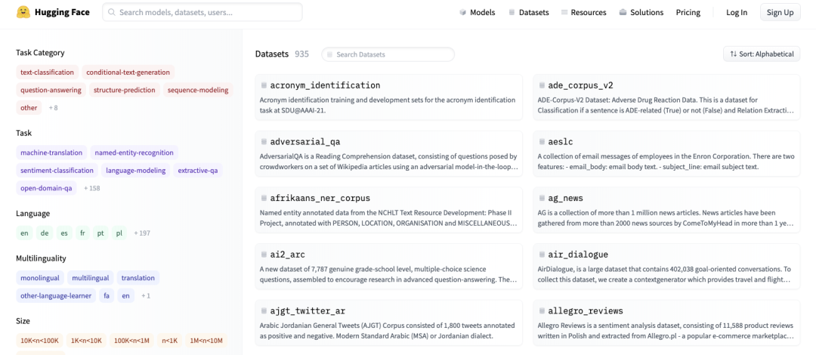Open the adversarial_qa dataset link

304,142
